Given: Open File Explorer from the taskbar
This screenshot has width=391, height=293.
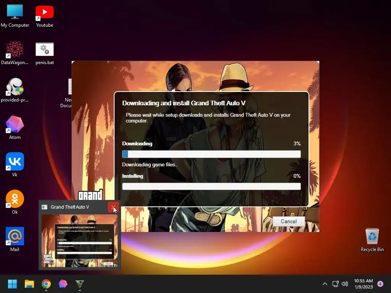Looking at the screenshot, I should click(x=29, y=284).
